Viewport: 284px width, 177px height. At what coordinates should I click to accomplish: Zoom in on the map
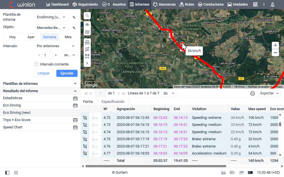[275, 45]
